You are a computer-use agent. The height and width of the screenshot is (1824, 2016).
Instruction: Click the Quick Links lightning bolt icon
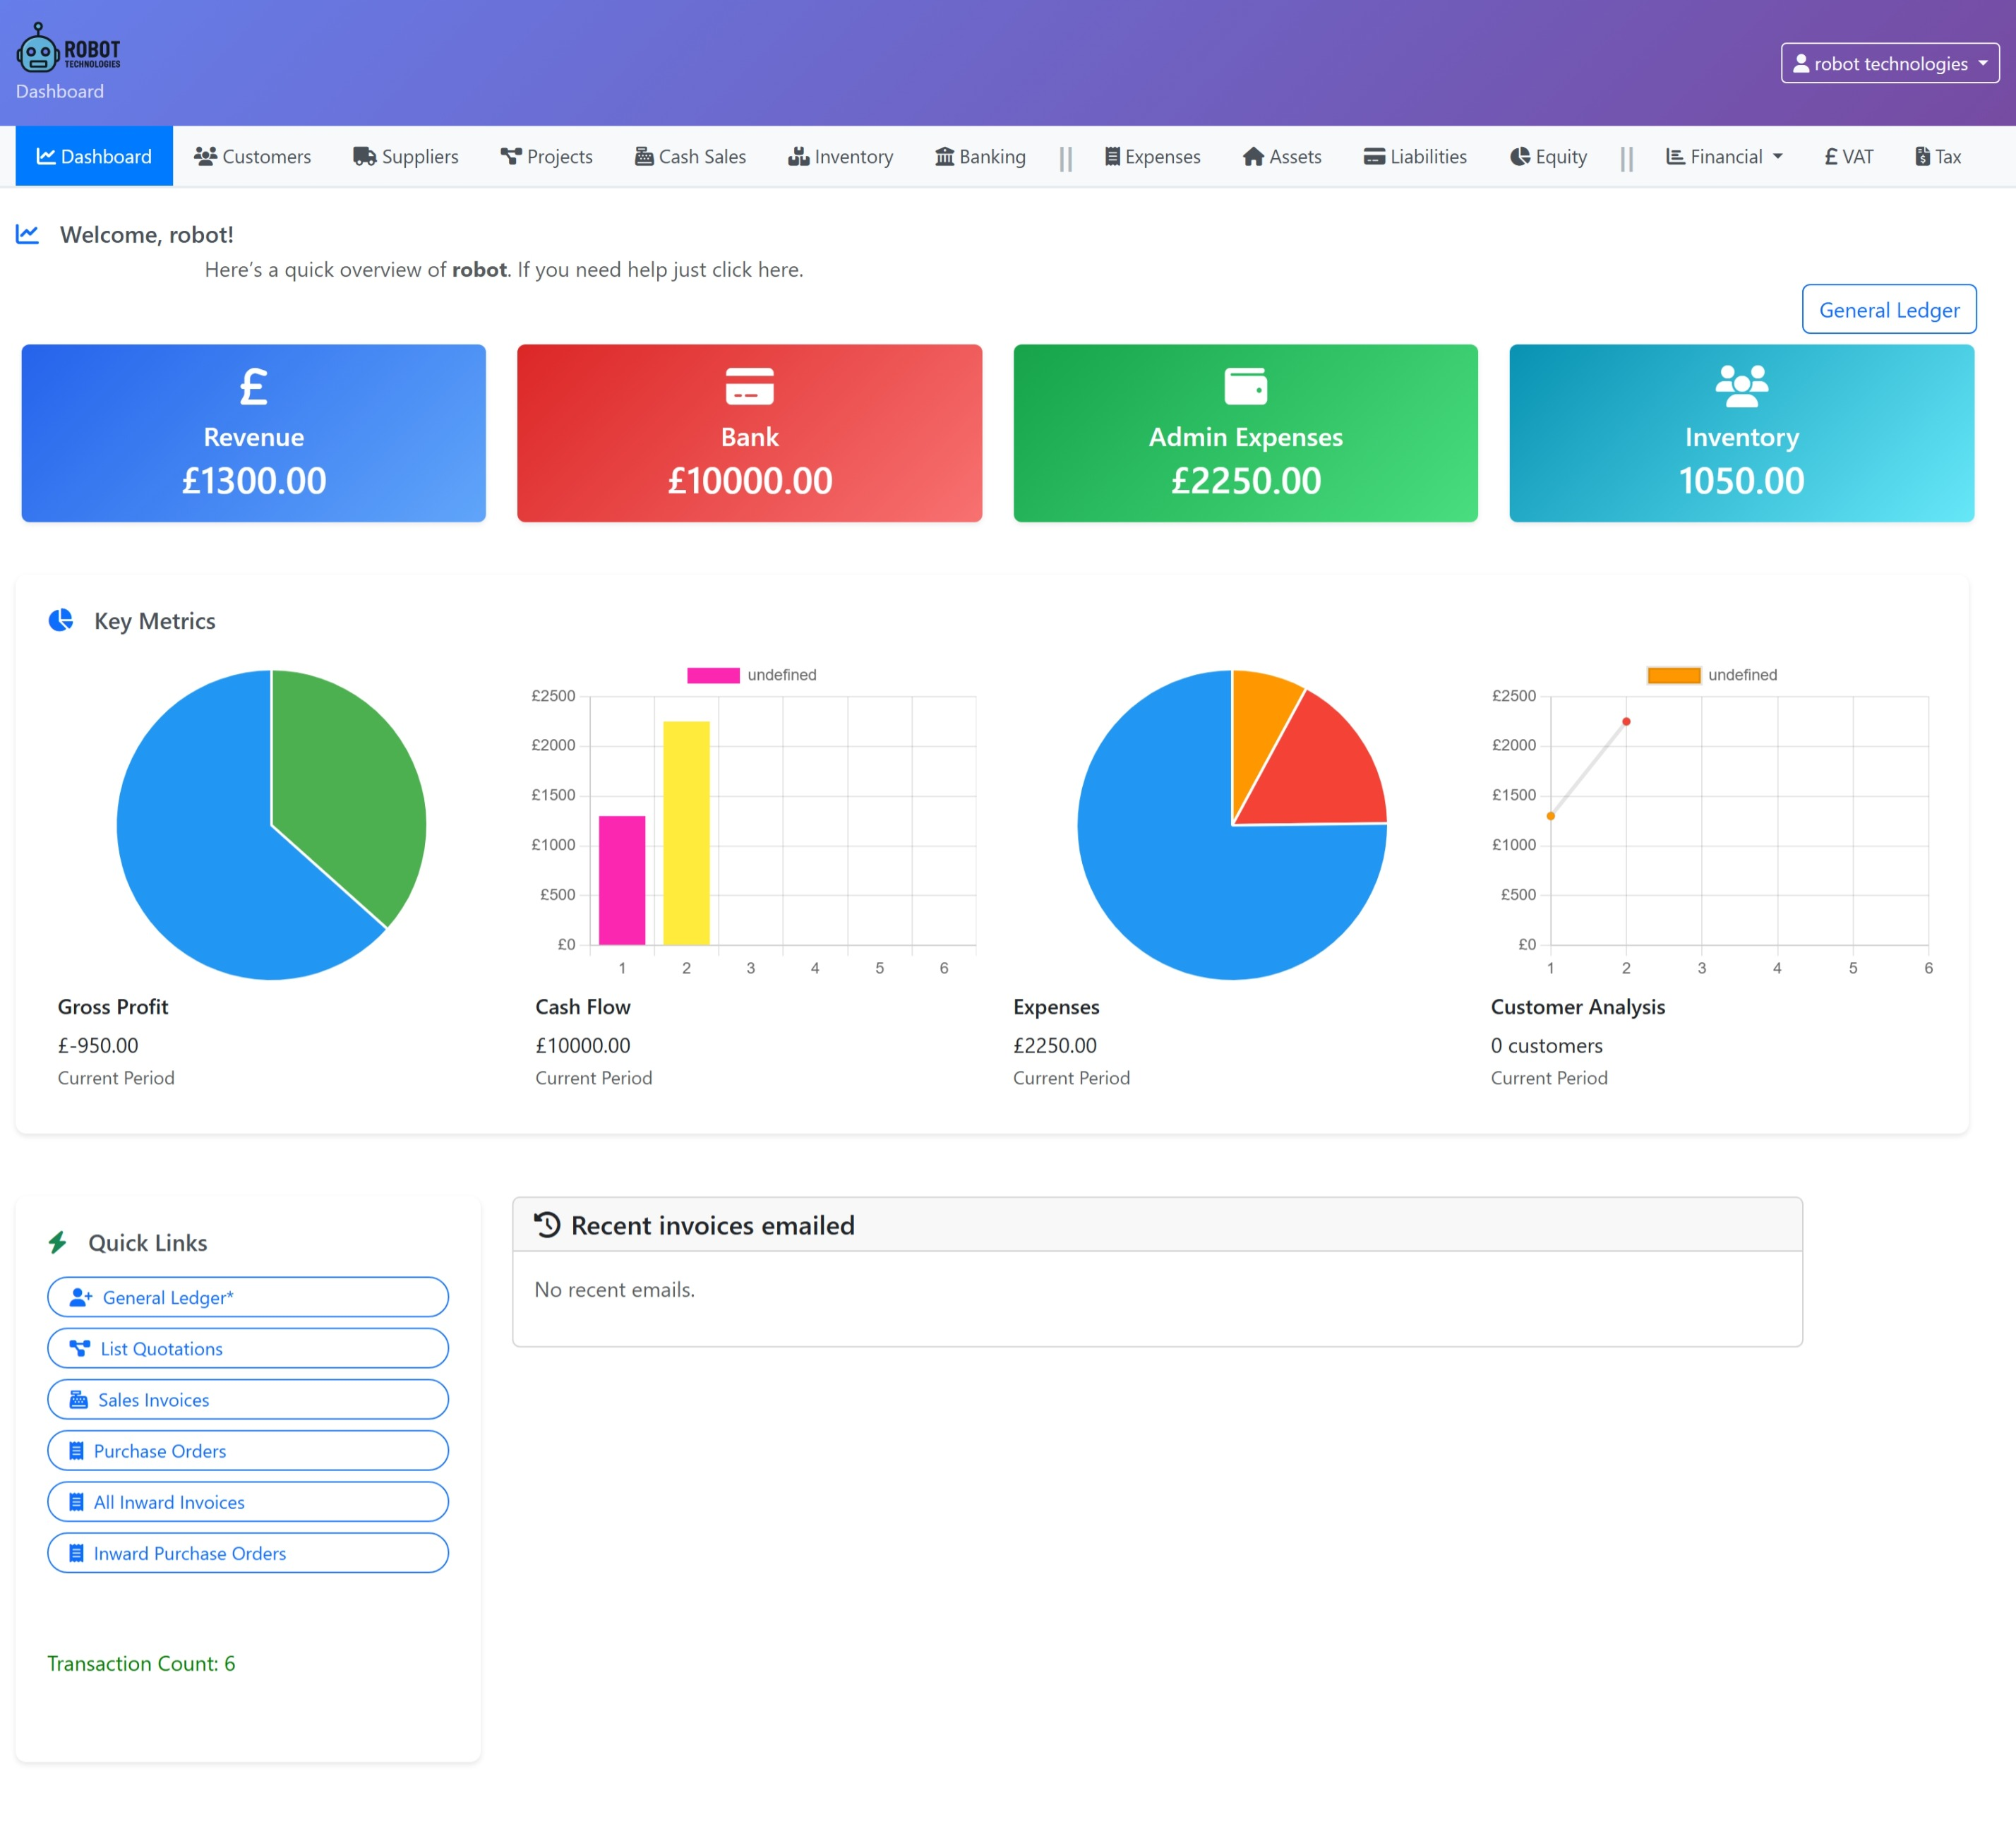pos(58,1243)
